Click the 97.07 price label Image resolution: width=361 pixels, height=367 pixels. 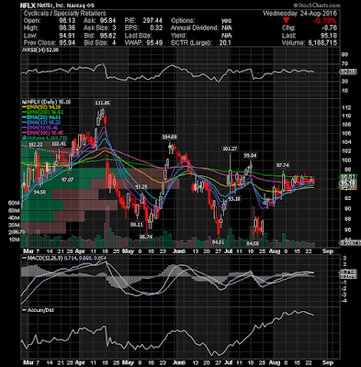point(67,180)
